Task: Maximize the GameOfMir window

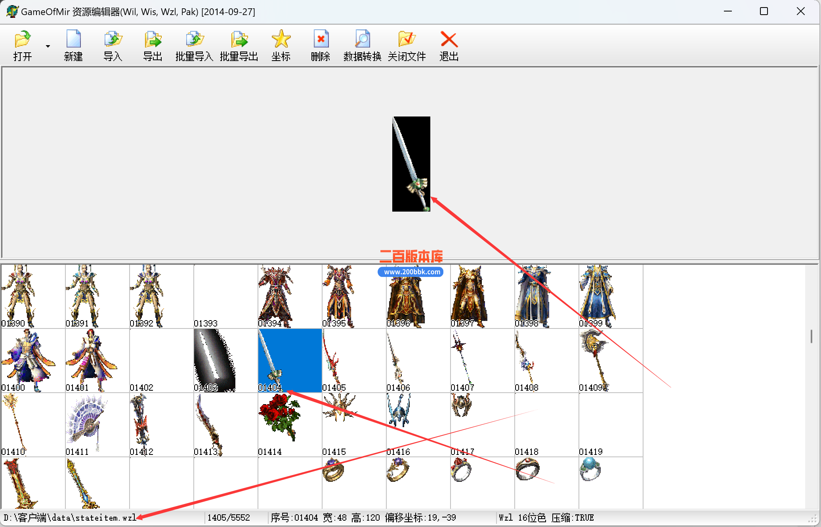Action: coord(764,11)
